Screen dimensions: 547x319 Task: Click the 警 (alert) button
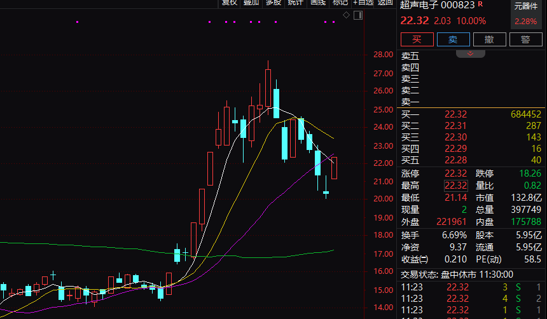[x=526, y=39]
